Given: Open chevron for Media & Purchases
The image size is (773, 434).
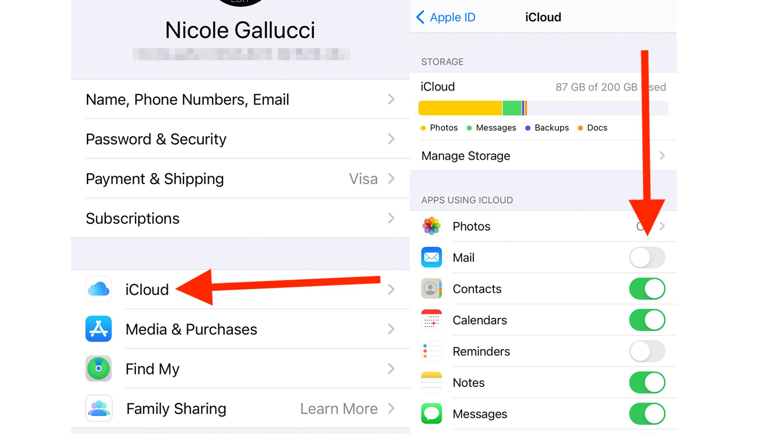Looking at the screenshot, I should tap(391, 329).
